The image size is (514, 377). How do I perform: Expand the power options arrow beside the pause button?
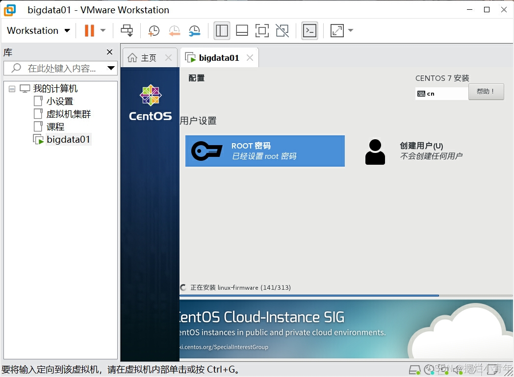(x=103, y=30)
